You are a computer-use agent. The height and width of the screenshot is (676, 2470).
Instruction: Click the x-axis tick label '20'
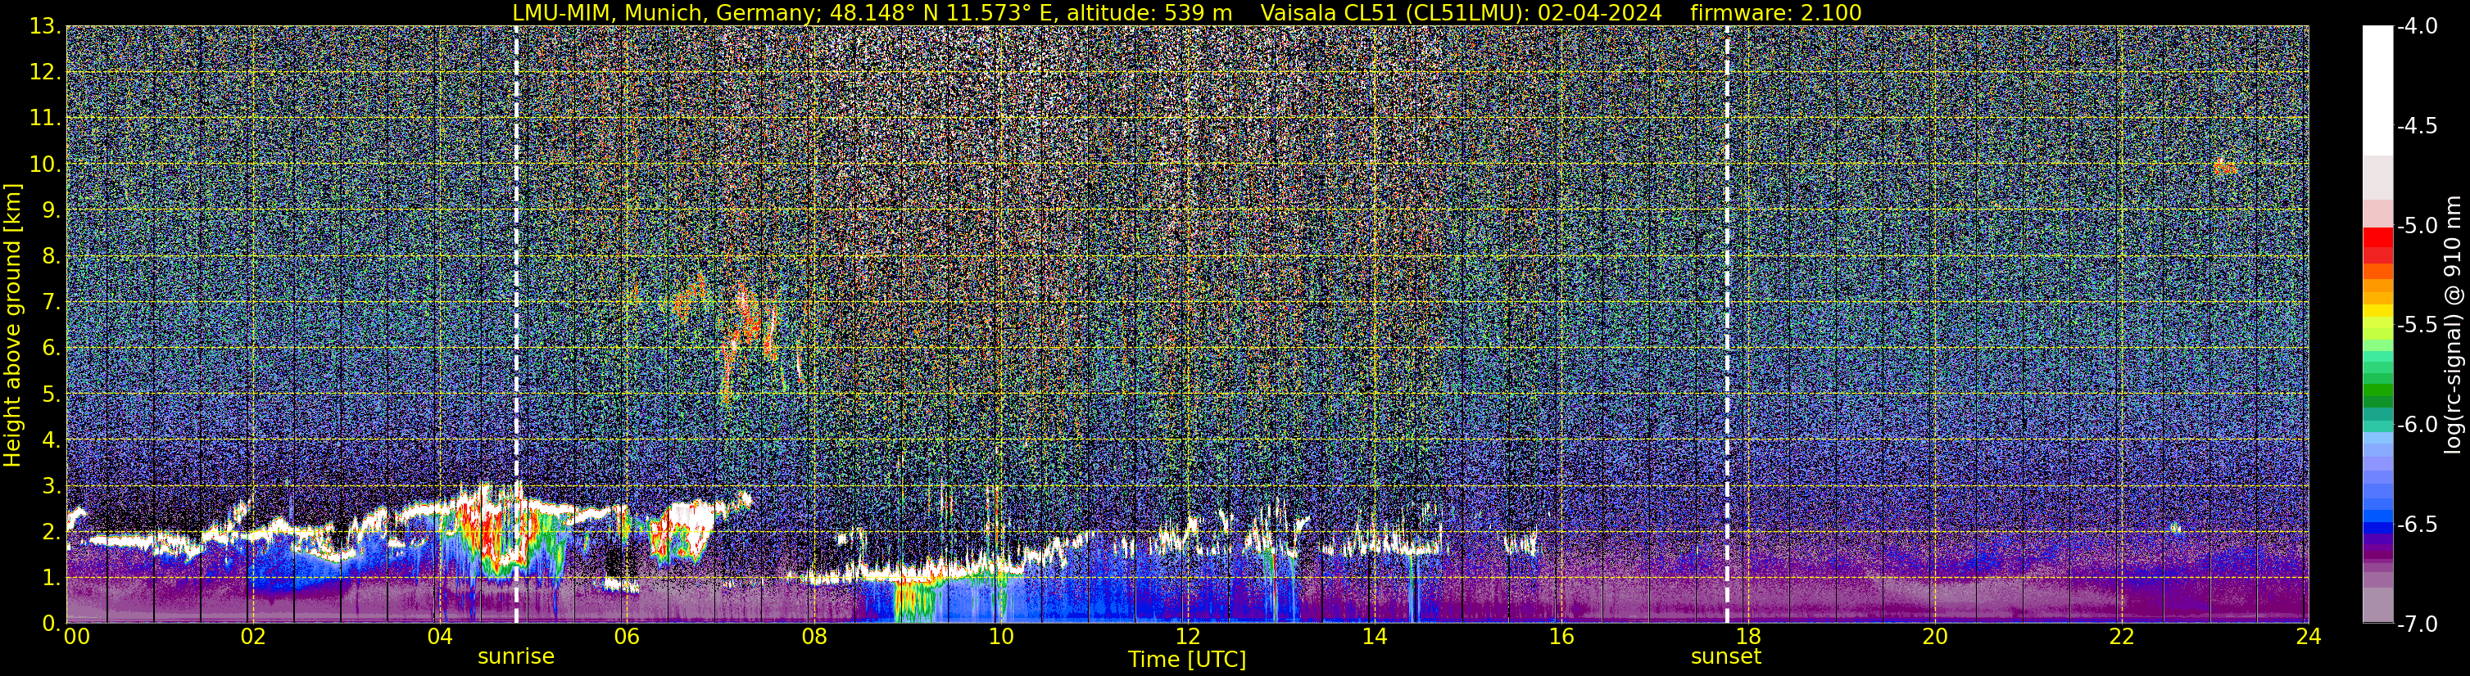1935,637
